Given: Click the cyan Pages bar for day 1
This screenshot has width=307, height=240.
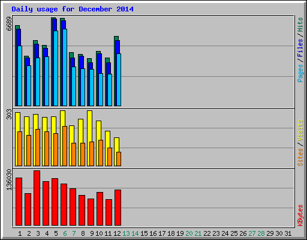Looking at the screenshot, I should 20,76.
